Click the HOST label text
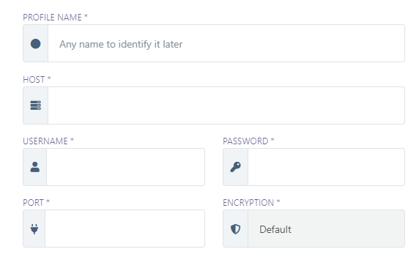Image resolution: width=419 pixels, height=271 pixels. tap(34, 80)
